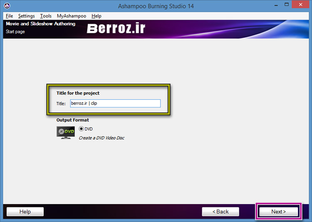Open the File menu

tap(9, 16)
